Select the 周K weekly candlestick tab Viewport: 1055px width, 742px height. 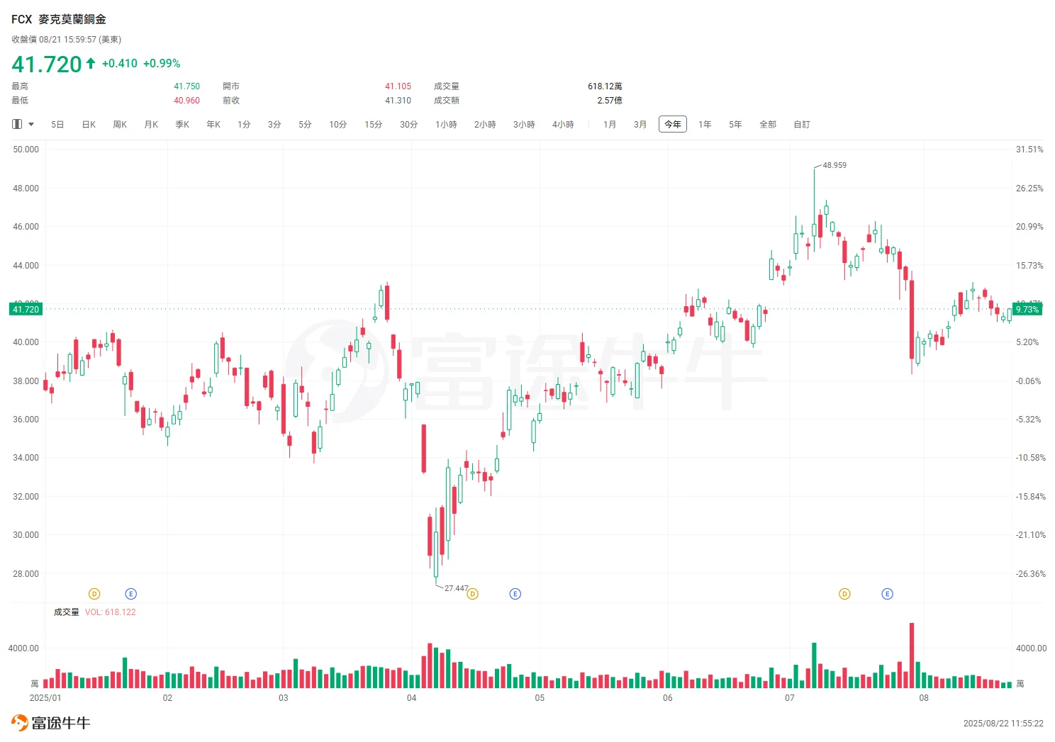click(x=120, y=124)
